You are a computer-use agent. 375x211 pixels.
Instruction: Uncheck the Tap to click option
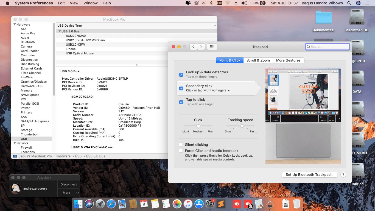click(181, 102)
